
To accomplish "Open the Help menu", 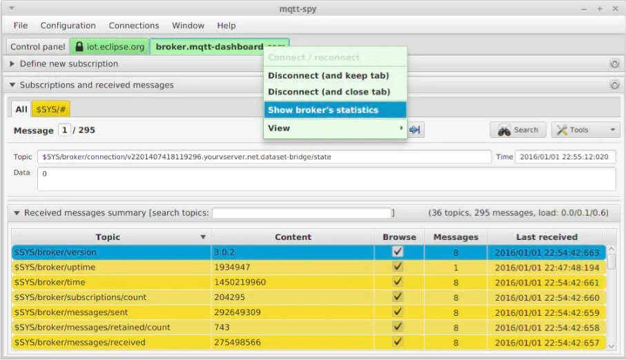I will [226, 26].
